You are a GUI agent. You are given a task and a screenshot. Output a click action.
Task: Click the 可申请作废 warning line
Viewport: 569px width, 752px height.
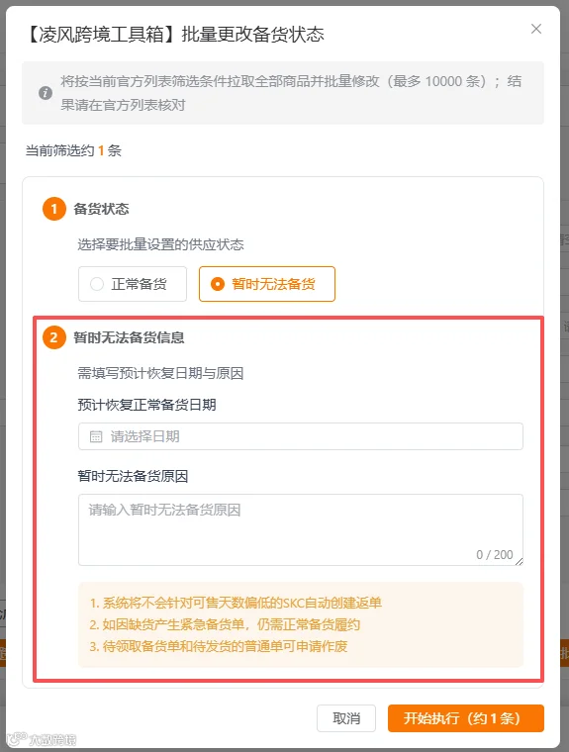pos(219,646)
